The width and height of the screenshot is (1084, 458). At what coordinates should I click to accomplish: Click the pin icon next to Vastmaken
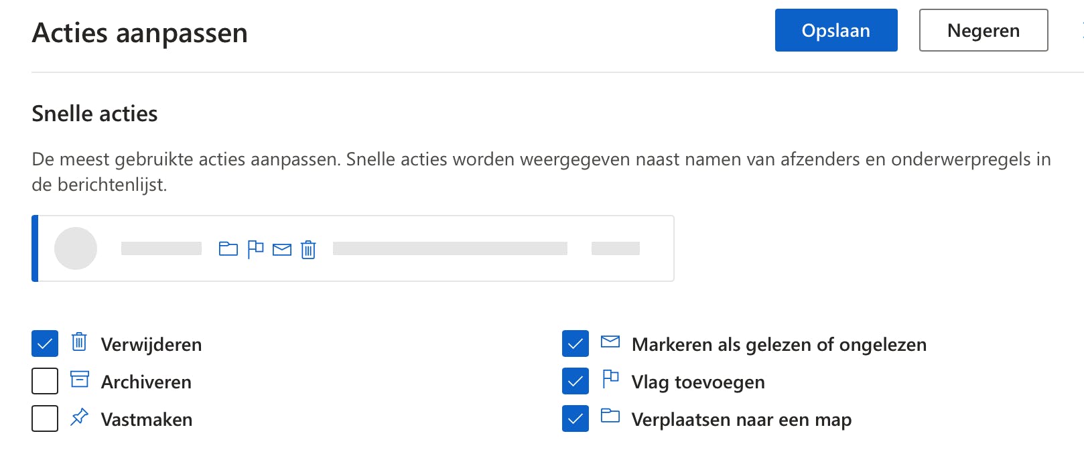tap(79, 417)
